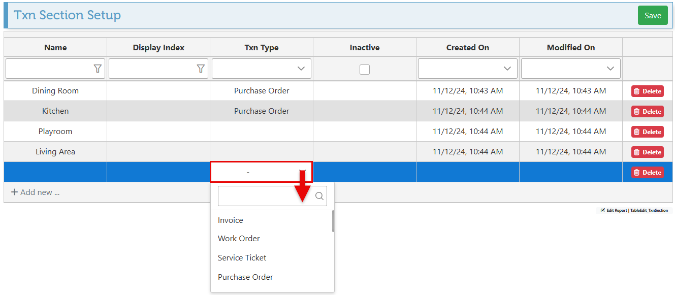Delete the new blank highlighted row

(x=647, y=173)
